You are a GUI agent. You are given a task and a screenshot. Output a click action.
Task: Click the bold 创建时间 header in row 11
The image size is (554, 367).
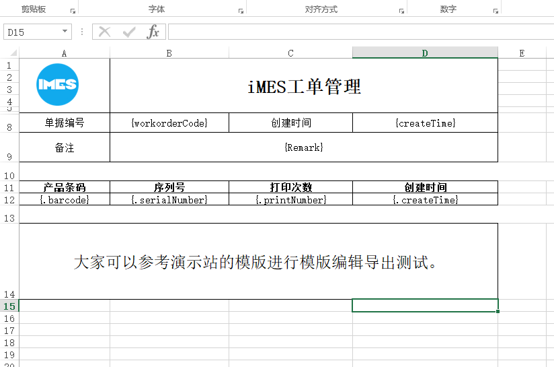point(426,187)
